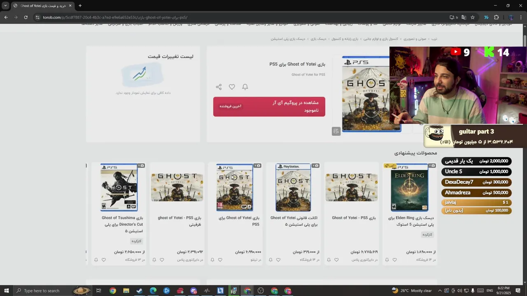Click the bell icon on Ghost of Tsushima card
This screenshot has width=527, height=296.
click(96, 260)
